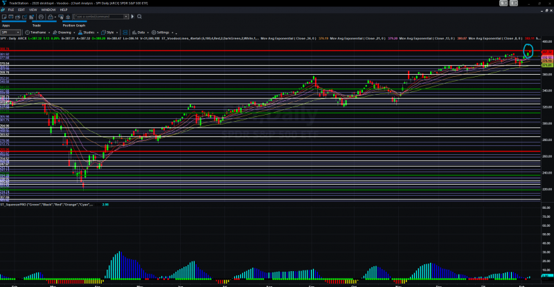Screen dimensions: 554x287
Task: Expand the Data dropdown arrow
Action: point(148,33)
